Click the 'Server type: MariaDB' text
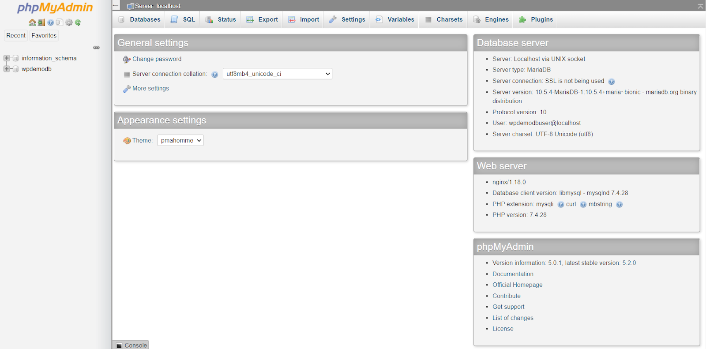 [x=522, y=70]
